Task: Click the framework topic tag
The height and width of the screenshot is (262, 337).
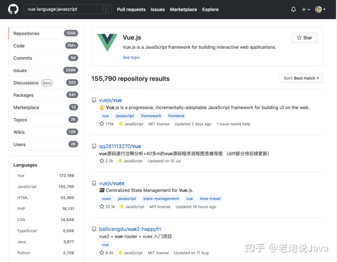Action: (x=151, y=116)
